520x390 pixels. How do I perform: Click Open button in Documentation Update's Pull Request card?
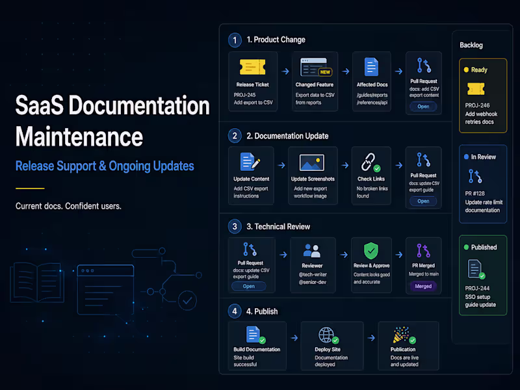[423, 201]
